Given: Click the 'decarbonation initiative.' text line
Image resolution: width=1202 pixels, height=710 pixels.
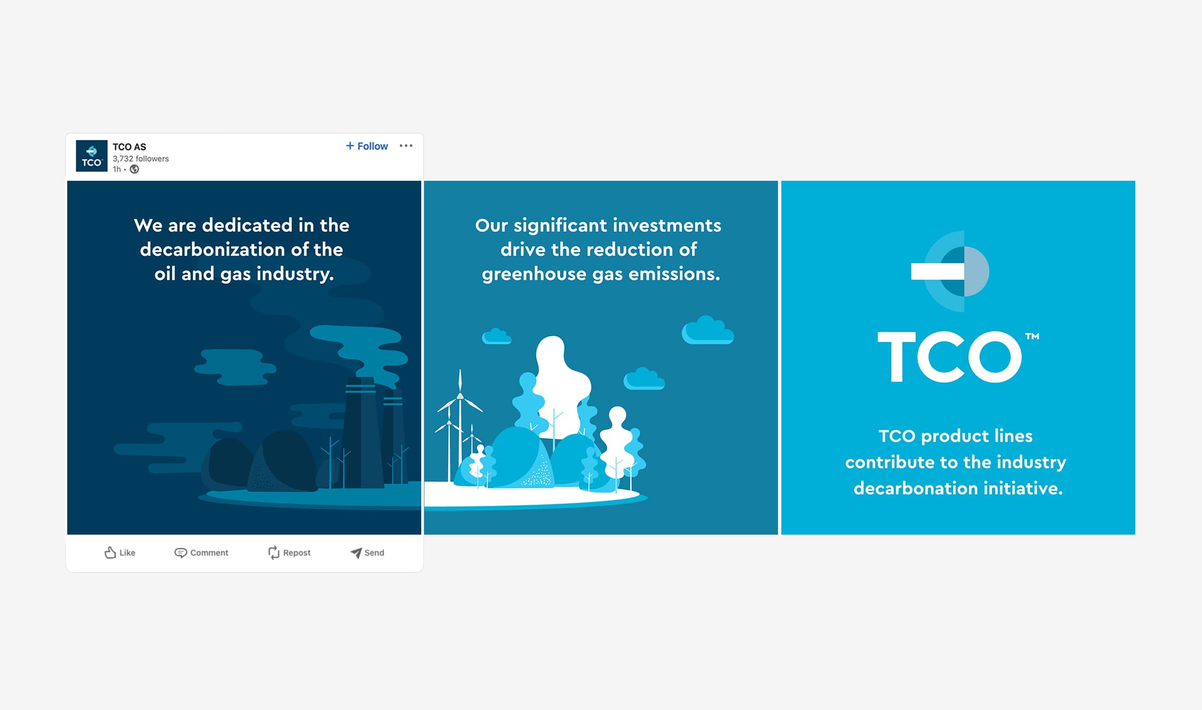Looking at the screenshot, I should [958, 488].
